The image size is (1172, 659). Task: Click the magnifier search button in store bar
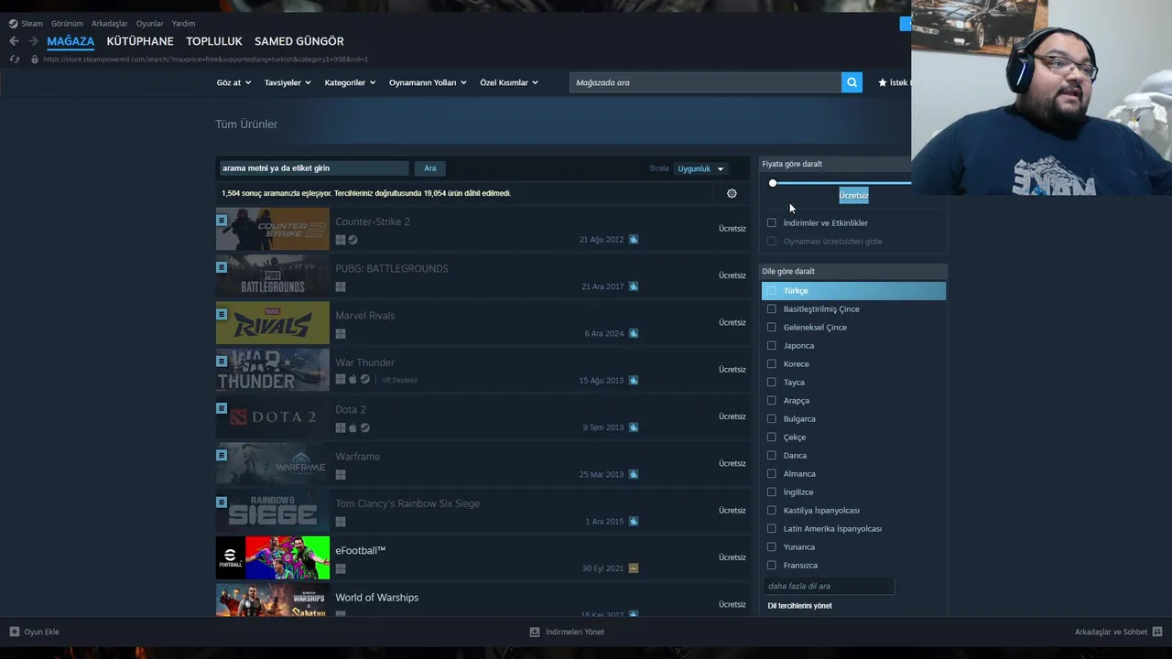852,82
